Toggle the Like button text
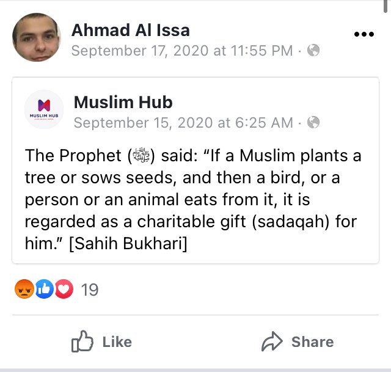Image resolution: width=391 pixels, height=372 pixels. tap(117, 342)
